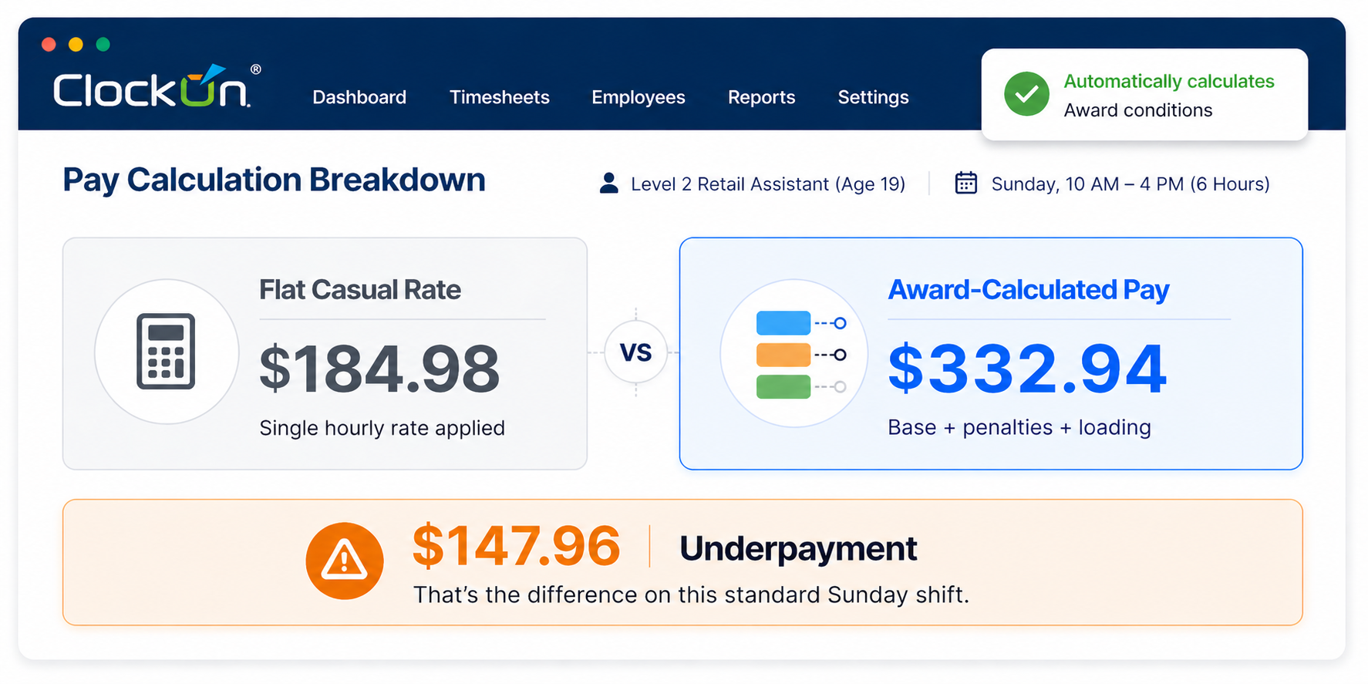This screenshot has height=684, width=1368.
Task: Switch to the Timesheets section
Action: [x=499, y=97]
